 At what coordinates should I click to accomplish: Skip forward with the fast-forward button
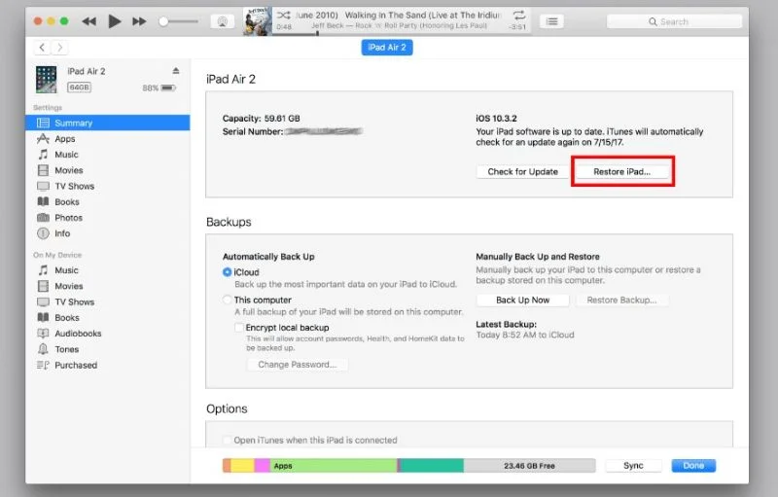(x=139, y=21)
